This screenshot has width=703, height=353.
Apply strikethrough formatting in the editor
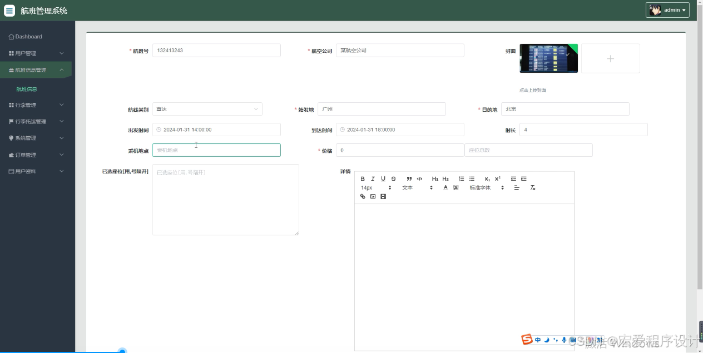click(393, 179)
